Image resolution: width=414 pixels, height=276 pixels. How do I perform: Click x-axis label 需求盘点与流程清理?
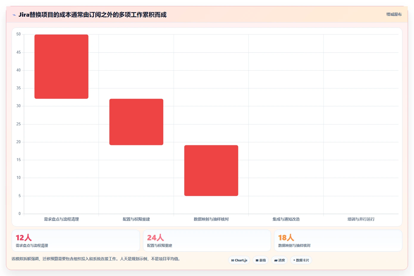[x=61, y=219]
